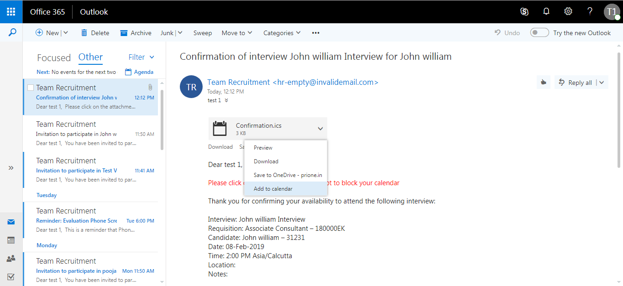Choose Save to OneDrive - prione.in
The image size is (623, 286).
coord(286,175)
